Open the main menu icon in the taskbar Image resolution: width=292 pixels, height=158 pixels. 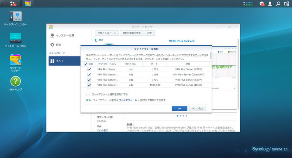[13, 4]
